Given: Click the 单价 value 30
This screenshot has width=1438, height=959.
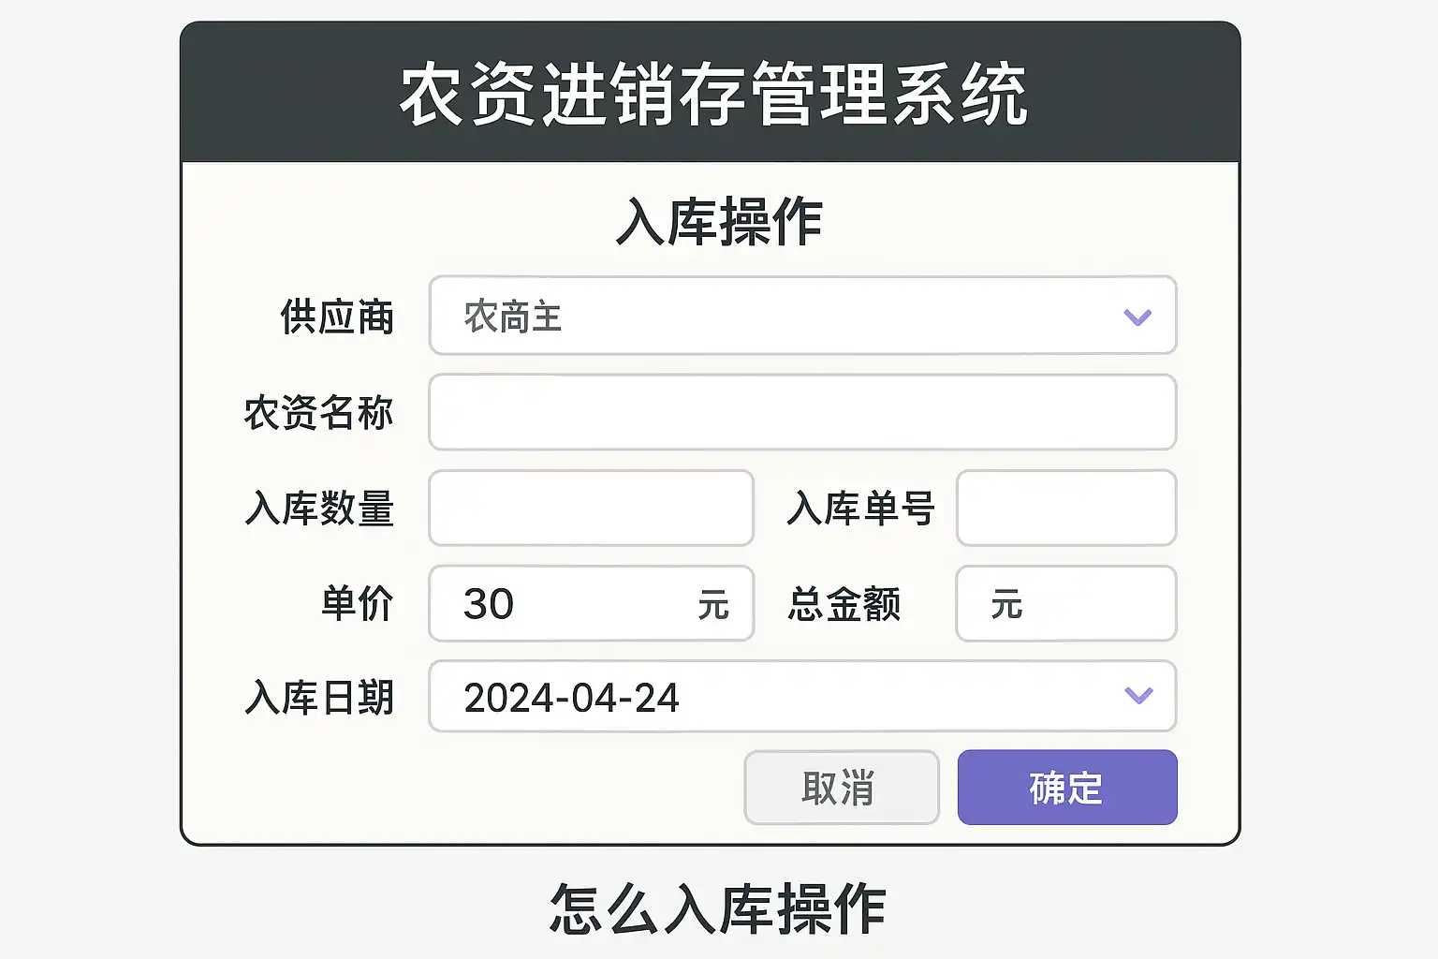Looking at the screenshot, I should click(x=489, y=604).
